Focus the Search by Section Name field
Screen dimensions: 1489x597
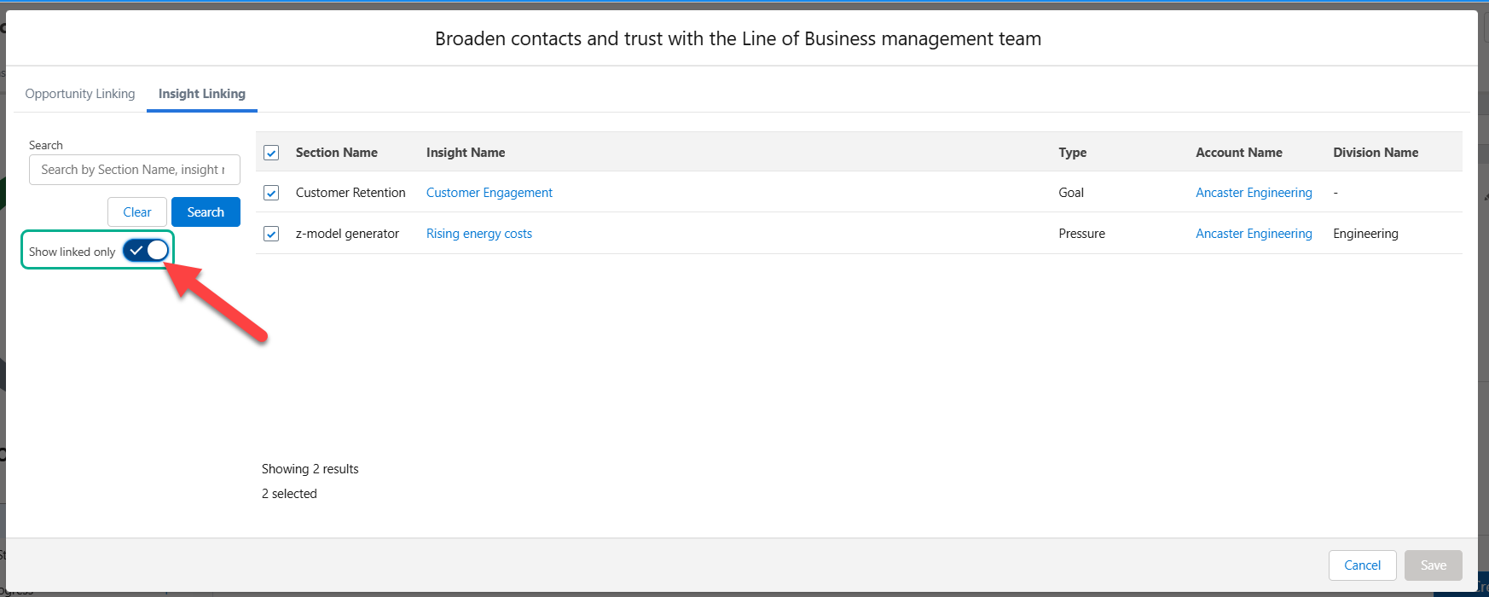[x=135, y=170]
